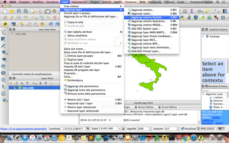Open the blue Help book icon
The image size is (229, 143).
(225, 11)
